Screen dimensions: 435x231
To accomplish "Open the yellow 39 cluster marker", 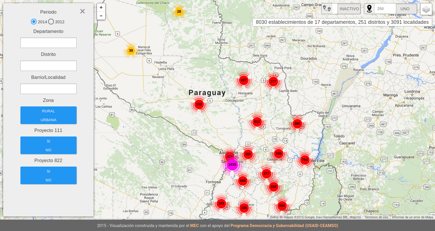I will [131, 51].
